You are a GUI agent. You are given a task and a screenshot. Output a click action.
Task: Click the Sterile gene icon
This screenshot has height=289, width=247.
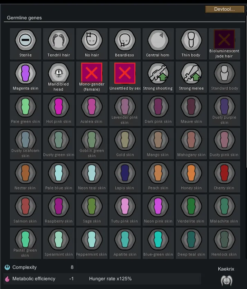click(26, 40)
